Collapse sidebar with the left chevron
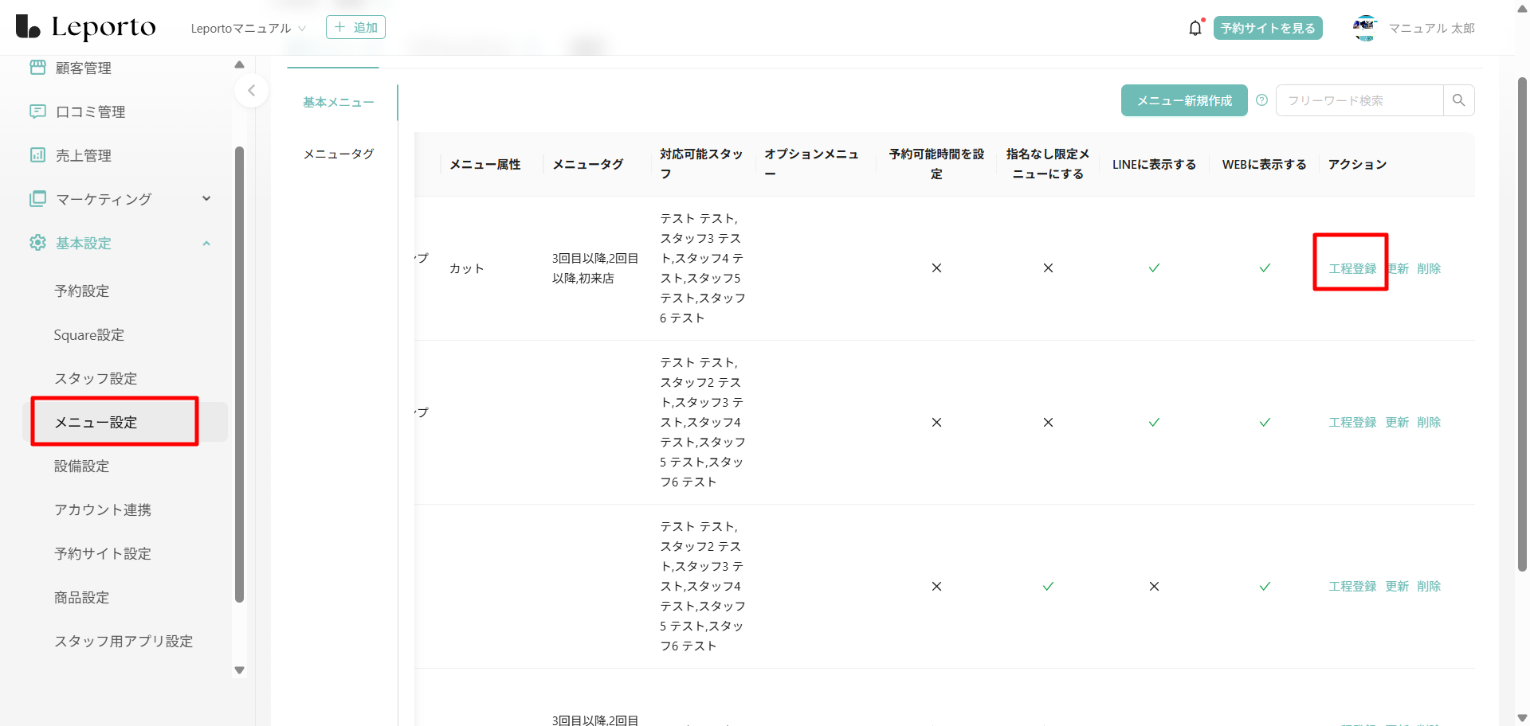The image size is (1530, 726). point(251,90)
